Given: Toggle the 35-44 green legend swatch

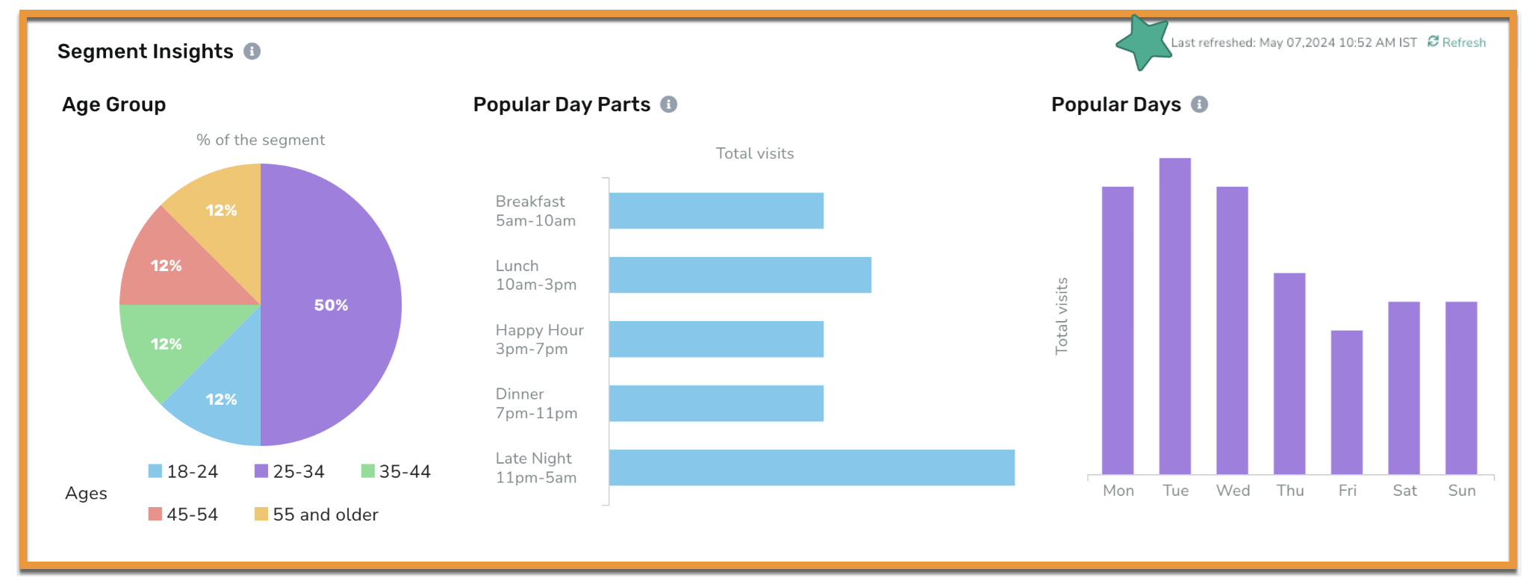Looking at the screenshot, I should (367, 471).
